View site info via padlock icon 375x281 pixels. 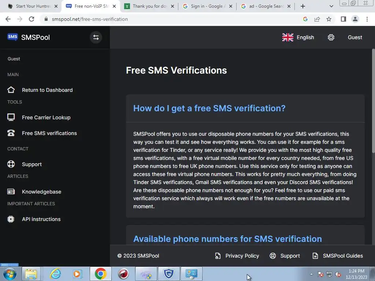tap(46, 19)
